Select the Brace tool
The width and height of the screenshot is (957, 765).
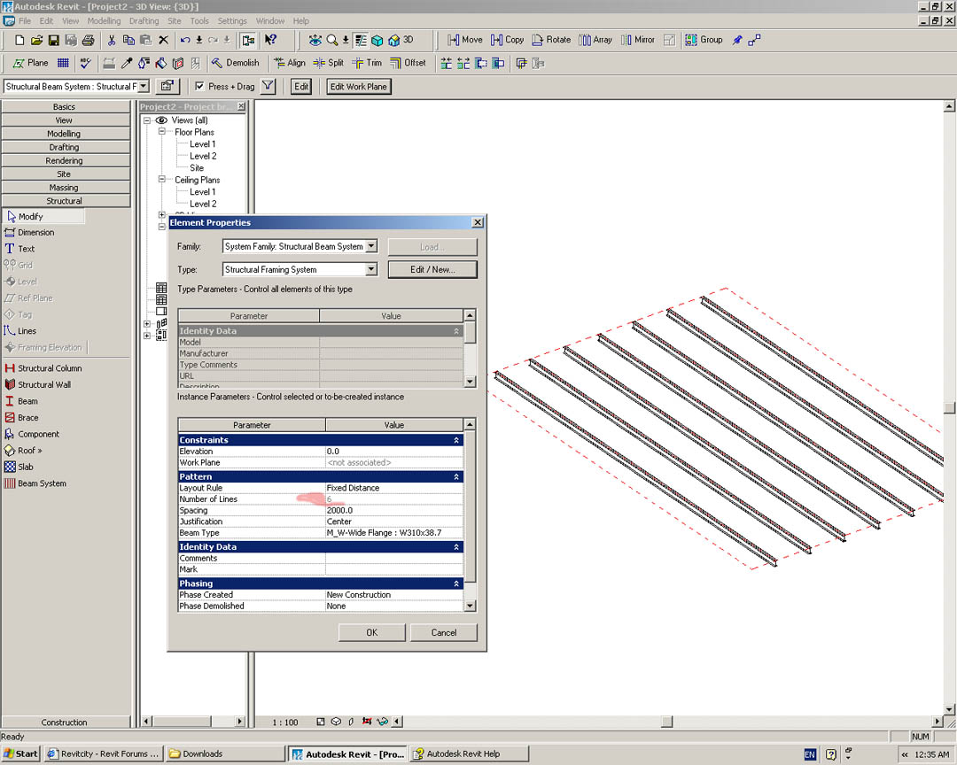pyautogui.click(x=27, y=418)
